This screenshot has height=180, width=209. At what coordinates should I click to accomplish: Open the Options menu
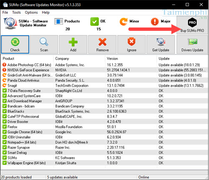[31, 12]
